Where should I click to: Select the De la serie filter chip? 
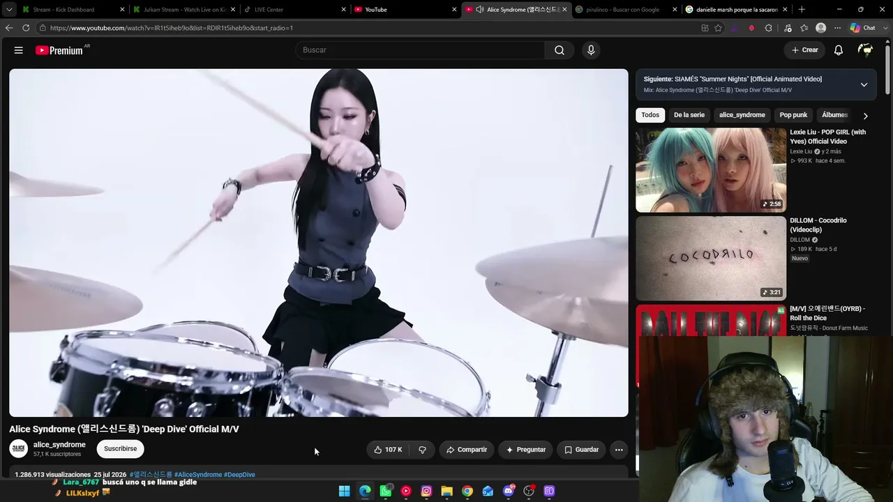click(689, 115)
